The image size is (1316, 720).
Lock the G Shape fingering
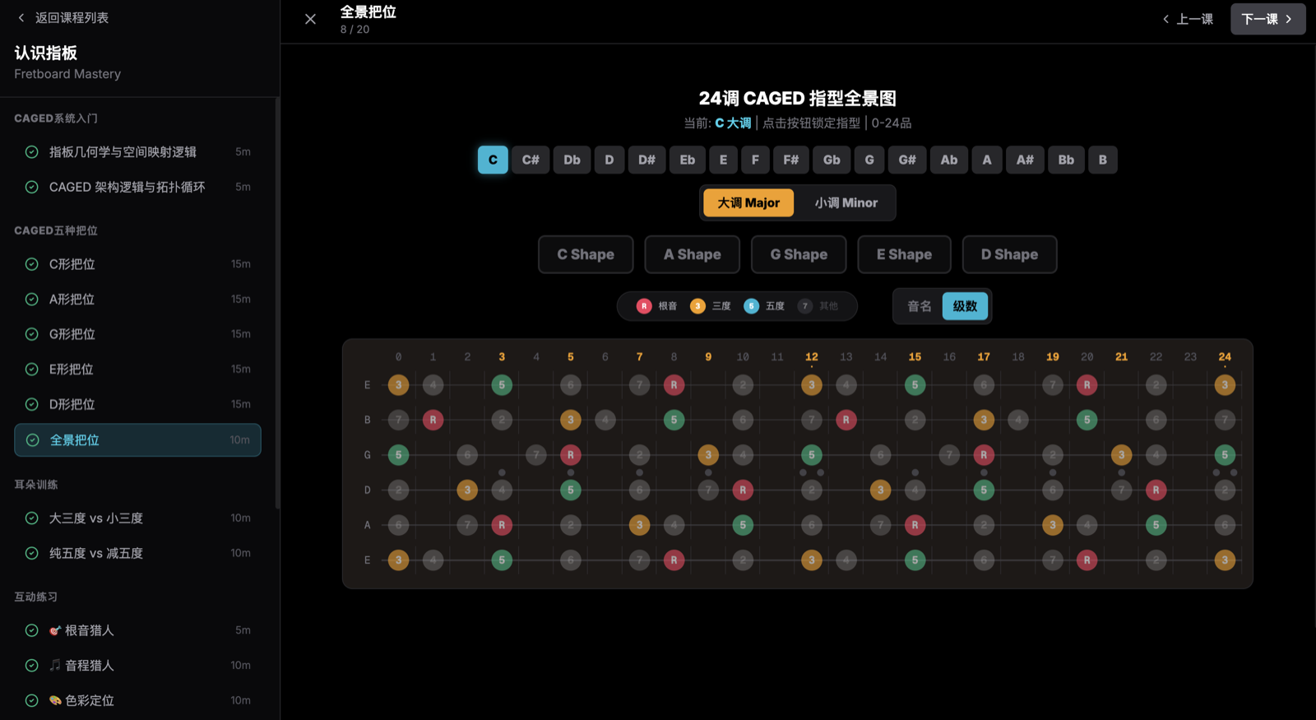click(799, 254)
